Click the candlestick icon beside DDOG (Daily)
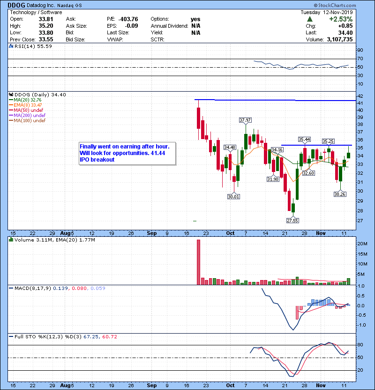 click(x=11, y=94)
